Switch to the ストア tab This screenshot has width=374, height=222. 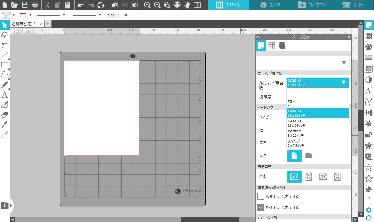[270, 5]
